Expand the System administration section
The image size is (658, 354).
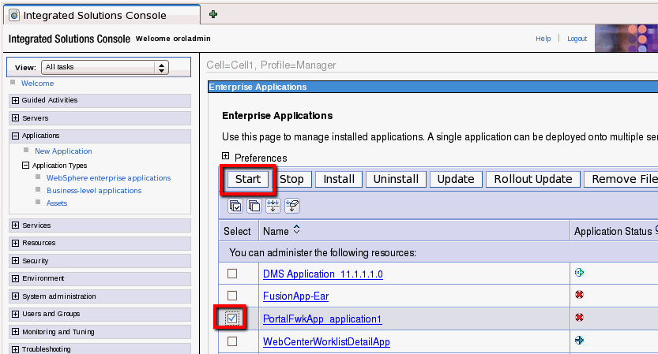pos(16,296)
